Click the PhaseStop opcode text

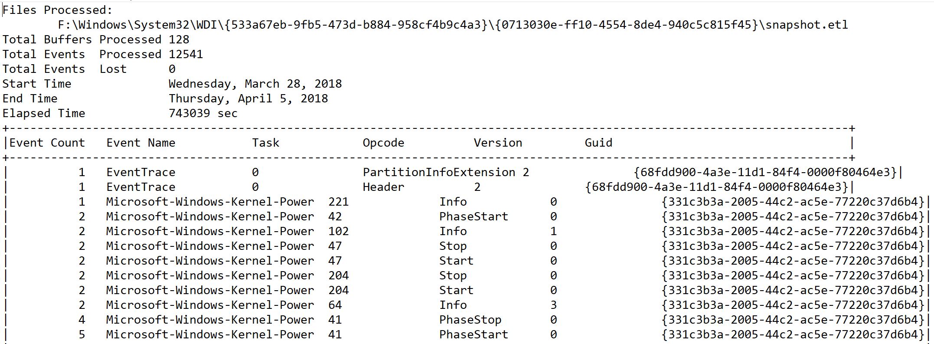pos(470,320)
